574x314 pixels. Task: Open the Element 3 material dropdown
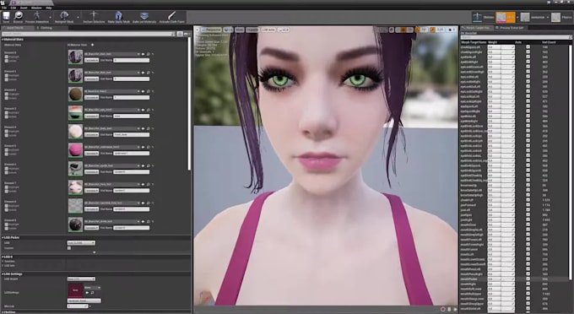[112, 110]
